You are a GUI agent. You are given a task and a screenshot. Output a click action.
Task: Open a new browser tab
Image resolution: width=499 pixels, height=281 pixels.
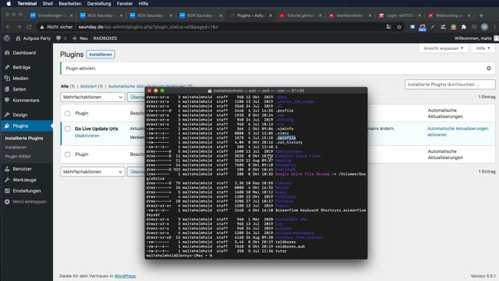click(481, 15)
